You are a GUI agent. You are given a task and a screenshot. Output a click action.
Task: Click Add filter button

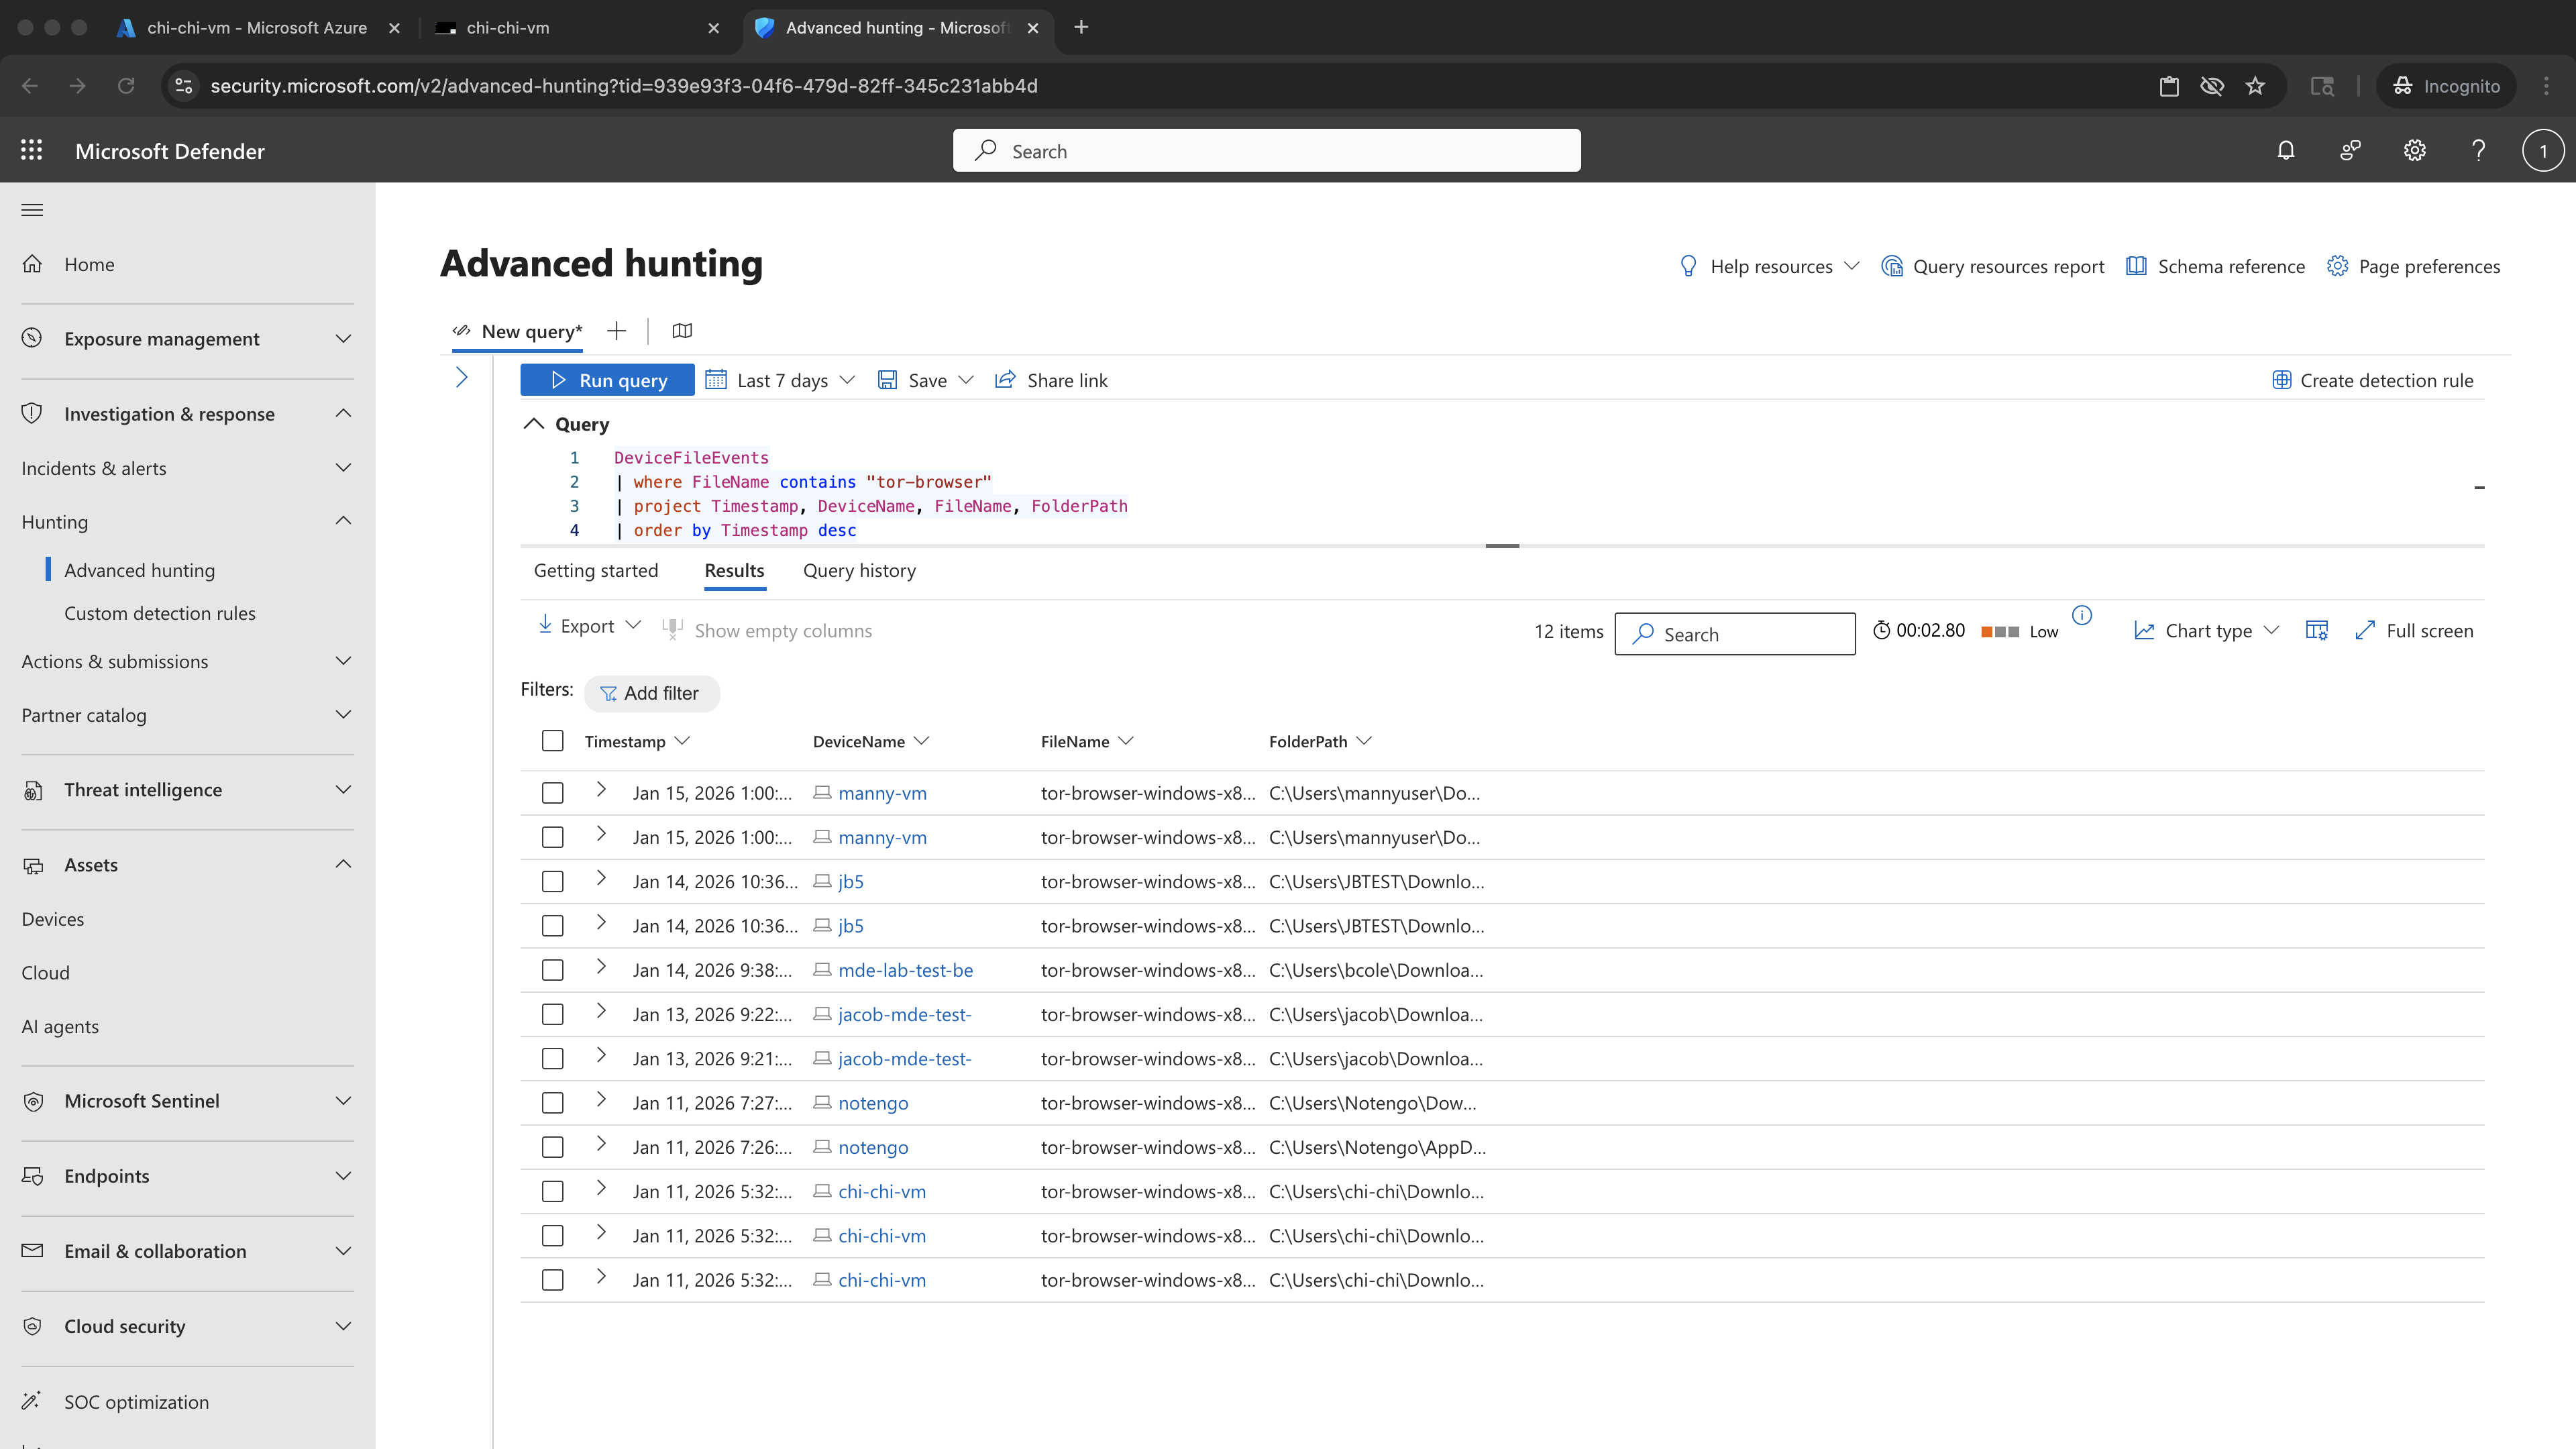point(651,693)
